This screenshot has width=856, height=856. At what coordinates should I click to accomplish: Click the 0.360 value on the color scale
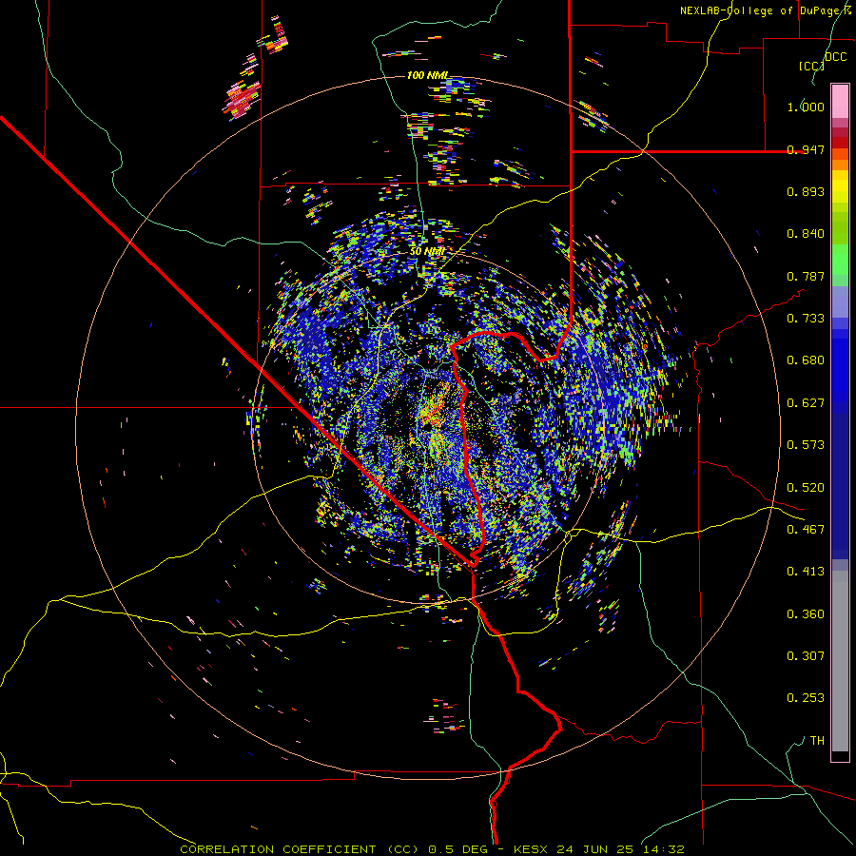[x=806, y=614]
